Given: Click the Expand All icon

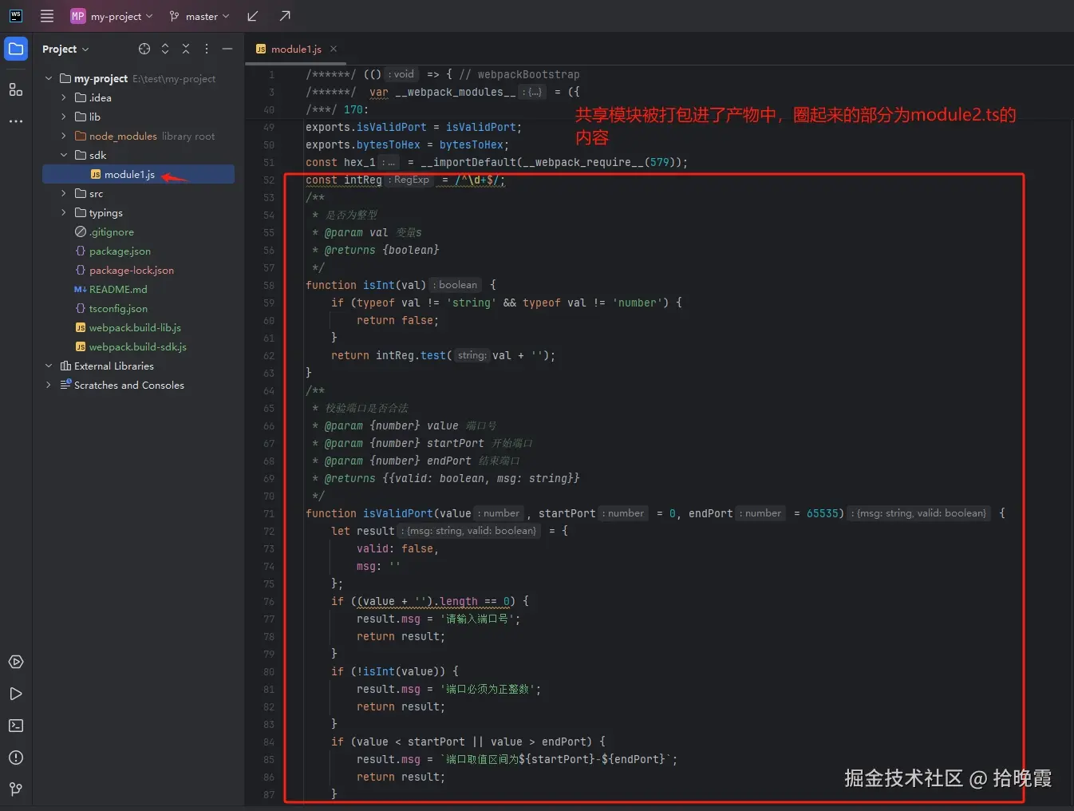Looking at the screenshot, I should (165, 49).
